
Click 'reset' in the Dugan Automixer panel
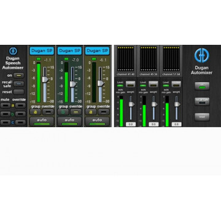tap(202, 117)
